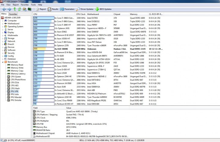Select Config in the tree
The height and width of the screenshot is (142, 220).
click(9, 56)
